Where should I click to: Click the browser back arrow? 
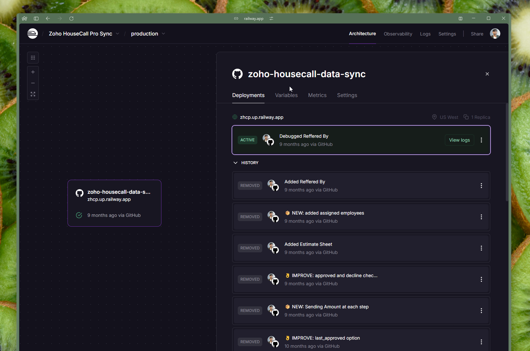(48, 19)
